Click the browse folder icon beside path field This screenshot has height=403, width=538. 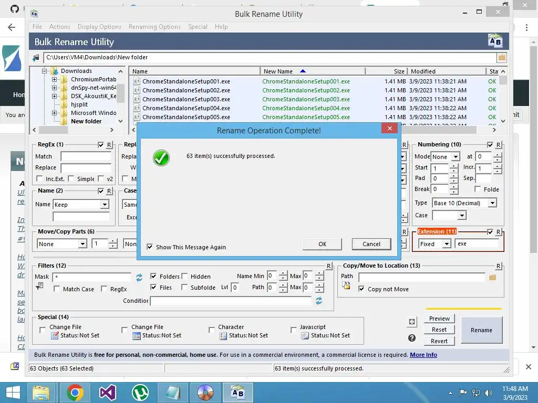502,58
